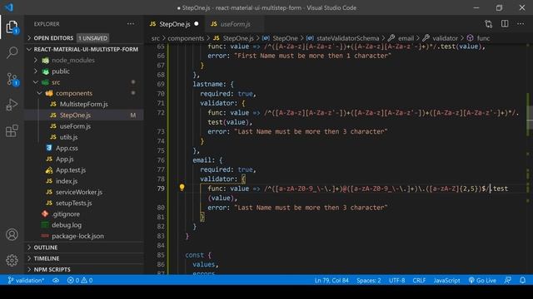
Task: Click the eye icon in status bar
Action: click(x=56, y=281)
